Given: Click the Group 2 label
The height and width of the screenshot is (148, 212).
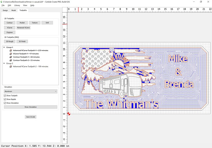Looking at the screenshot, I should 10,63.
